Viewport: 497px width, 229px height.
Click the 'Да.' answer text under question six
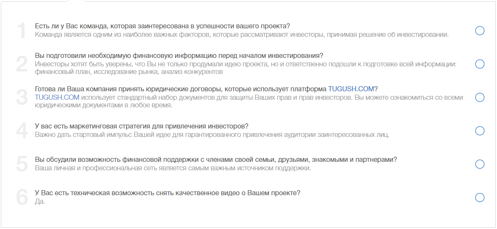coord(40,202)
